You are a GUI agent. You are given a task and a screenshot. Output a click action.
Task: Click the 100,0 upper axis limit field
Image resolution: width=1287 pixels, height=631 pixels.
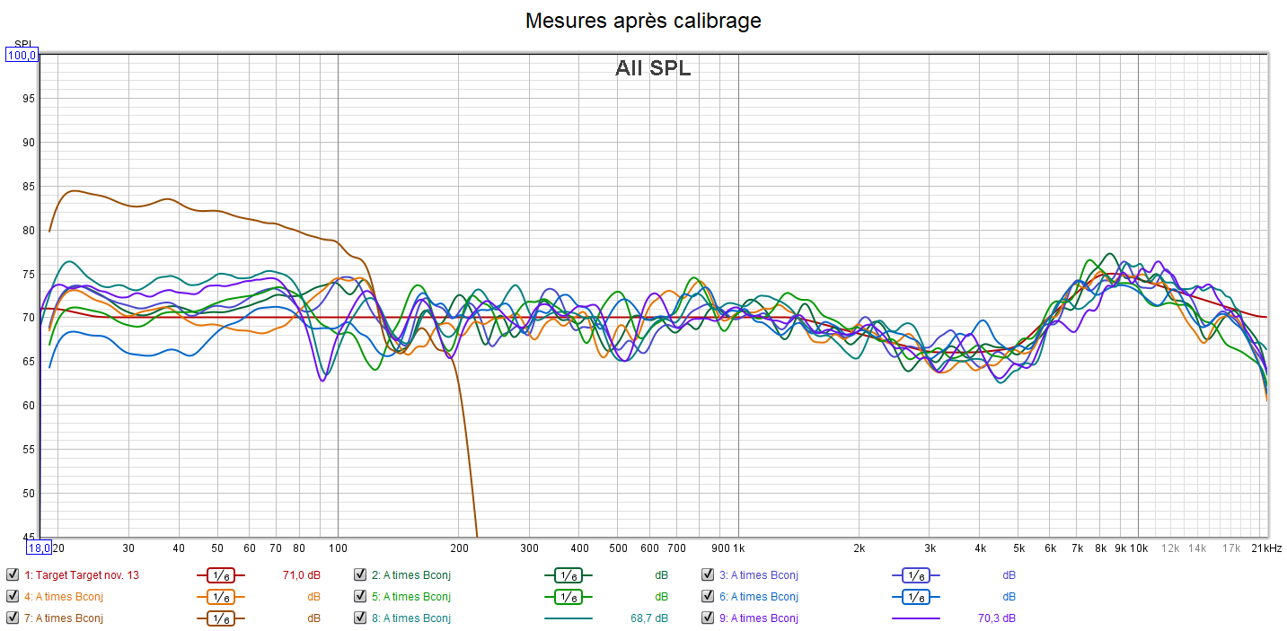point(22,56)
